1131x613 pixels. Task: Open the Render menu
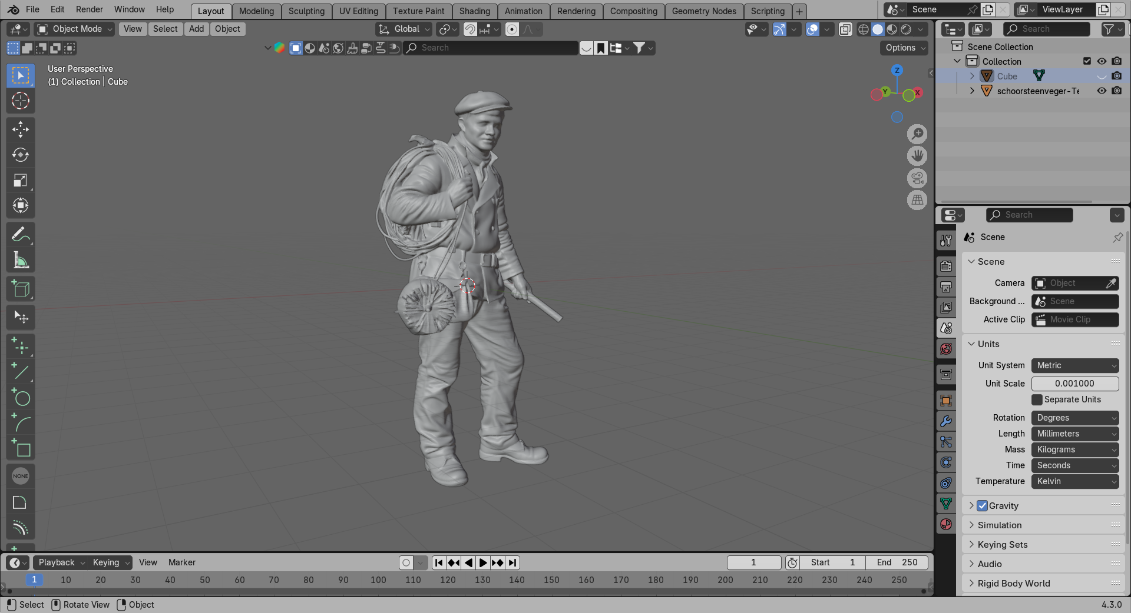tap(89, 9)
